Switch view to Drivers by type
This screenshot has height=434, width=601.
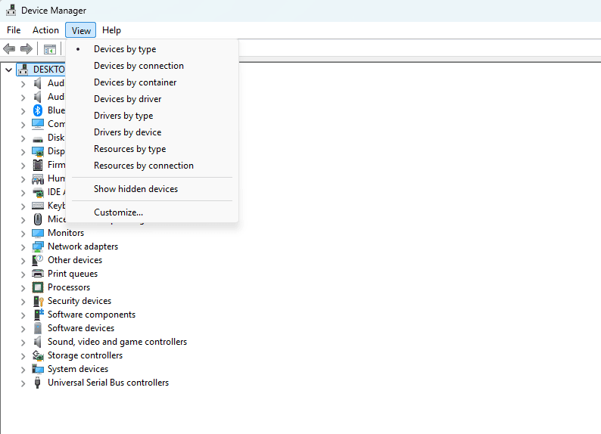[152, 116]
